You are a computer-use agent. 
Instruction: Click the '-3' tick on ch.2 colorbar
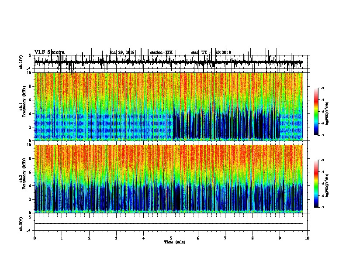(x=322, y=160)
